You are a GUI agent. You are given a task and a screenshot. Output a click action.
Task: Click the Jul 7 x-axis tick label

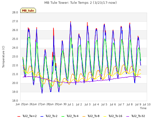121,104
